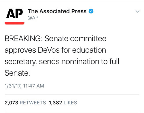Expand the tweet options chevron
Screen dimensions: 144x113
pyautogui.click(x=137, y=12)
